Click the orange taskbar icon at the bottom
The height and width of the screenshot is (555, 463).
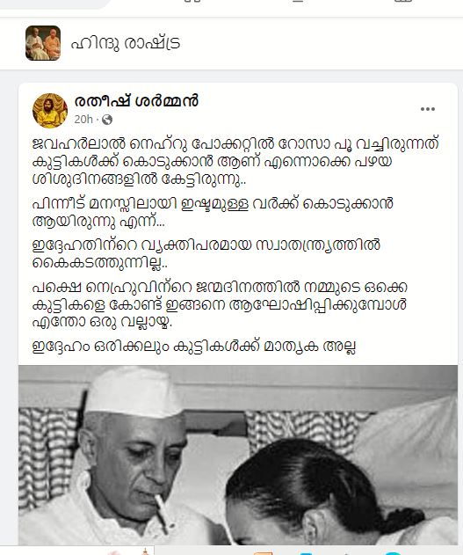coord(262,552)
